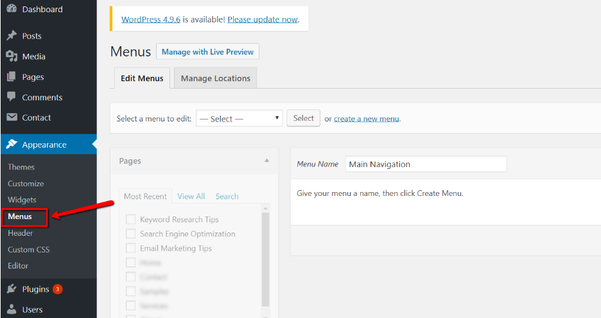Open the Select a menu dropdown
Screen dimensions: 601x318
point(239,119)
